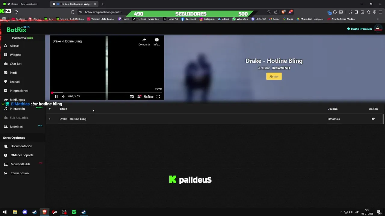Screen dimensions: 385x216
Task: Enter fullscreen on the video player
Action: [x=158, y=97]
